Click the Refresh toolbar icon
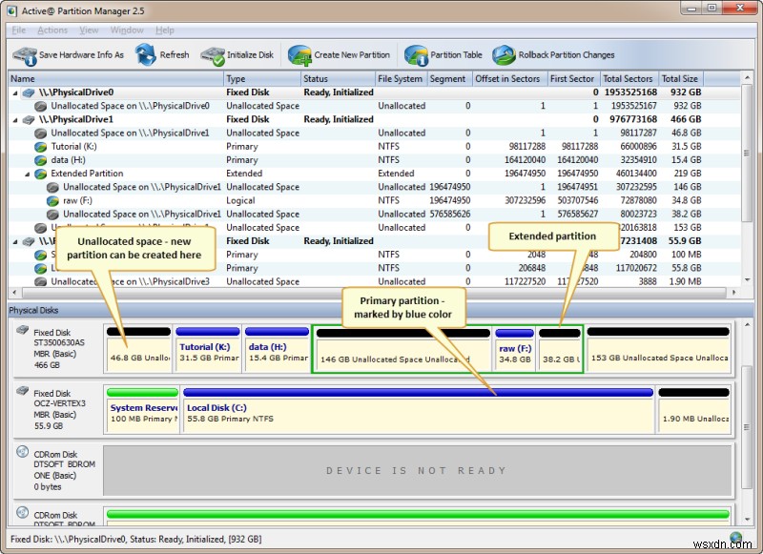The image size is (763, 554). 145,54
